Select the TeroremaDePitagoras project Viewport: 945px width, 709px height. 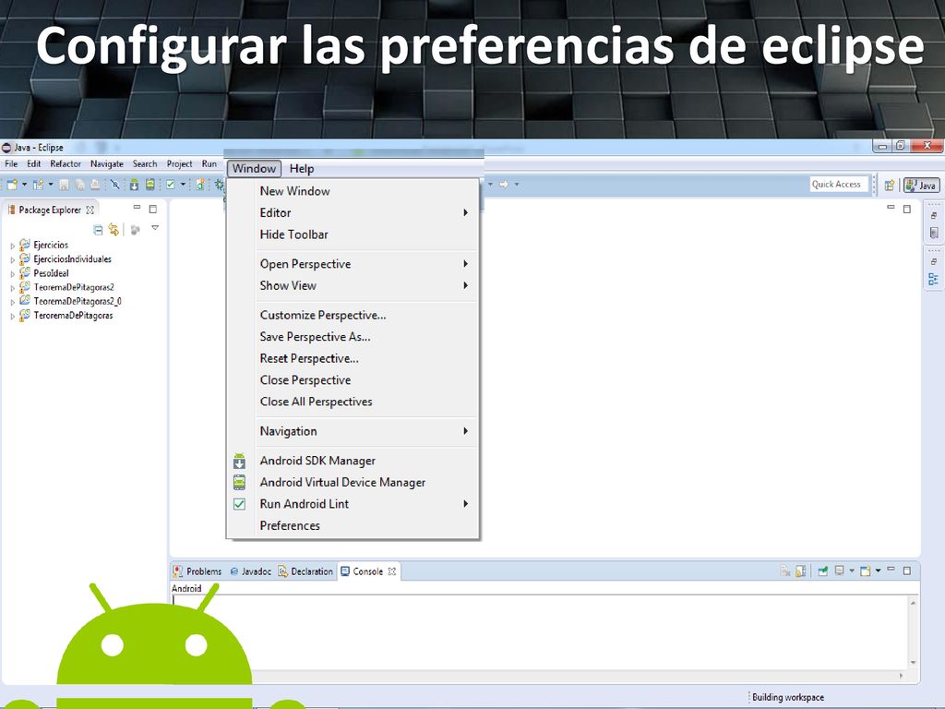pyautogui.click(x=73, y=316)
